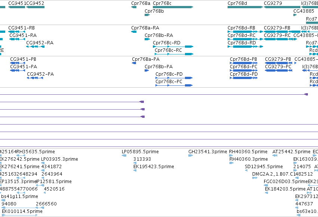Select the GH23541.3prime EST arrow
Viewport: 318px width, 217px height.
(191, 155)
